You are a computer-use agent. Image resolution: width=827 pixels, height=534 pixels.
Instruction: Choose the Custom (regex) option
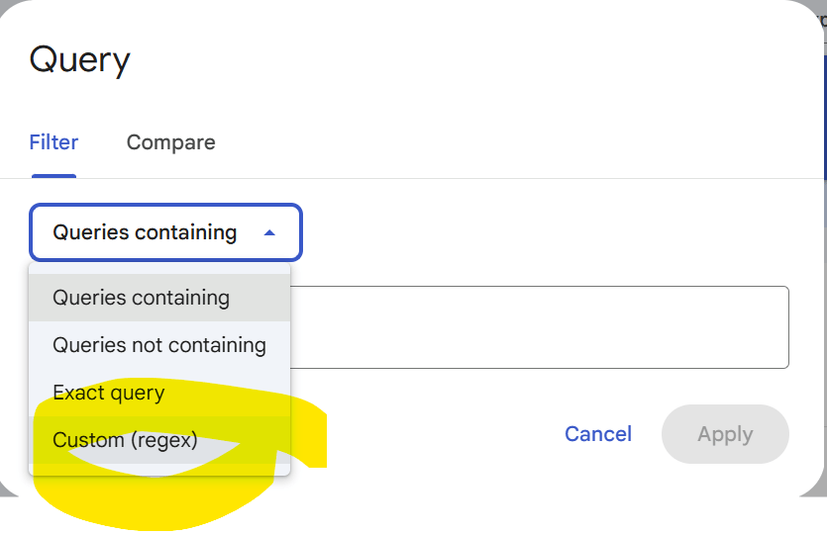(x=125, y=440)
